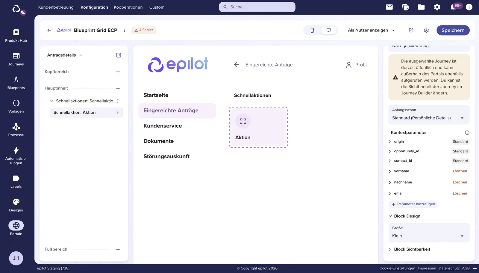Click the Kontextparameter info icon
The width and height of the screenshot is (479, 273).
tap(467, 133)
